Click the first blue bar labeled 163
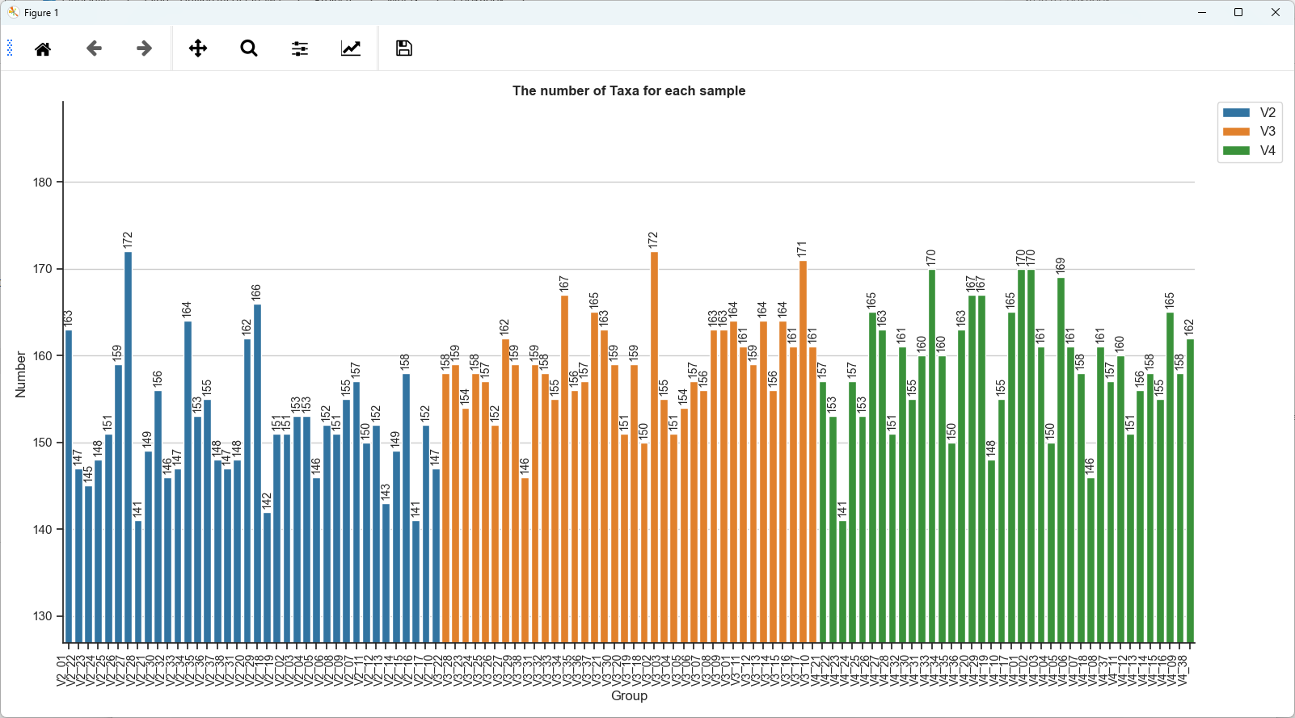Viewport: 1295px width, 718px height. 69,486
